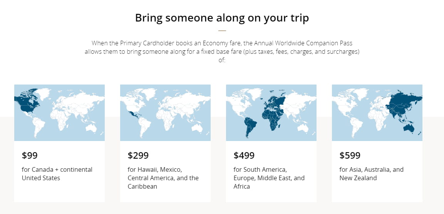Screen dimensions: 444x214
Task: Click the world map above the $299 price
Action: [x=165, y=113]
